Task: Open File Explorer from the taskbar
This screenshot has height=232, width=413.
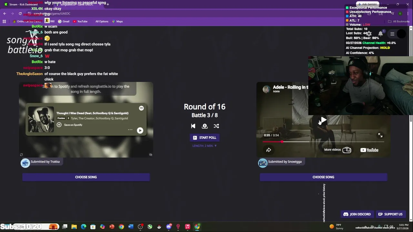Action: pos(74,227)
